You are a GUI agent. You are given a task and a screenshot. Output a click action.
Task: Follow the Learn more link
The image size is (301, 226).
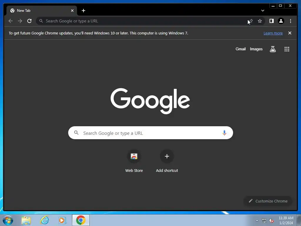(273, 33)
